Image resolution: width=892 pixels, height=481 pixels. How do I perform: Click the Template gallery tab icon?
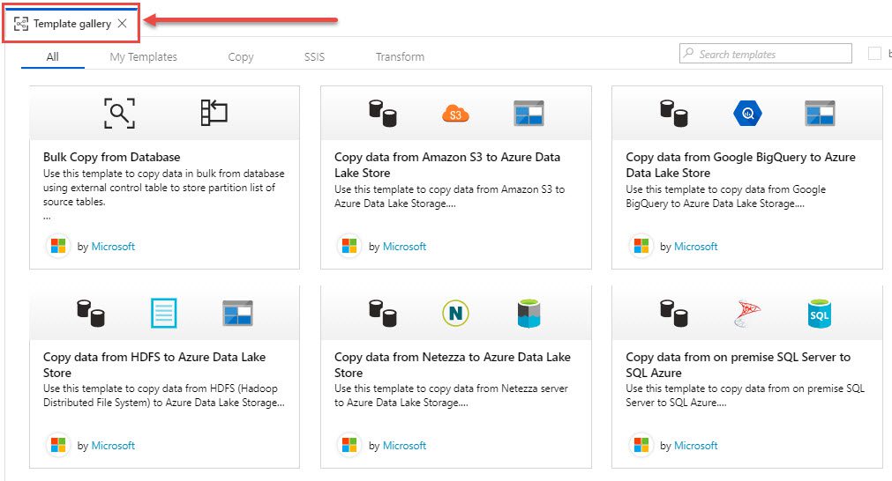tap(21, 23)
